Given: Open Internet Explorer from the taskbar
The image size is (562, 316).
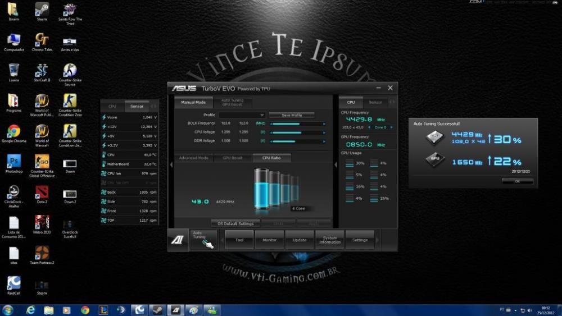Looking at the screenshot, I should point(30,310).
